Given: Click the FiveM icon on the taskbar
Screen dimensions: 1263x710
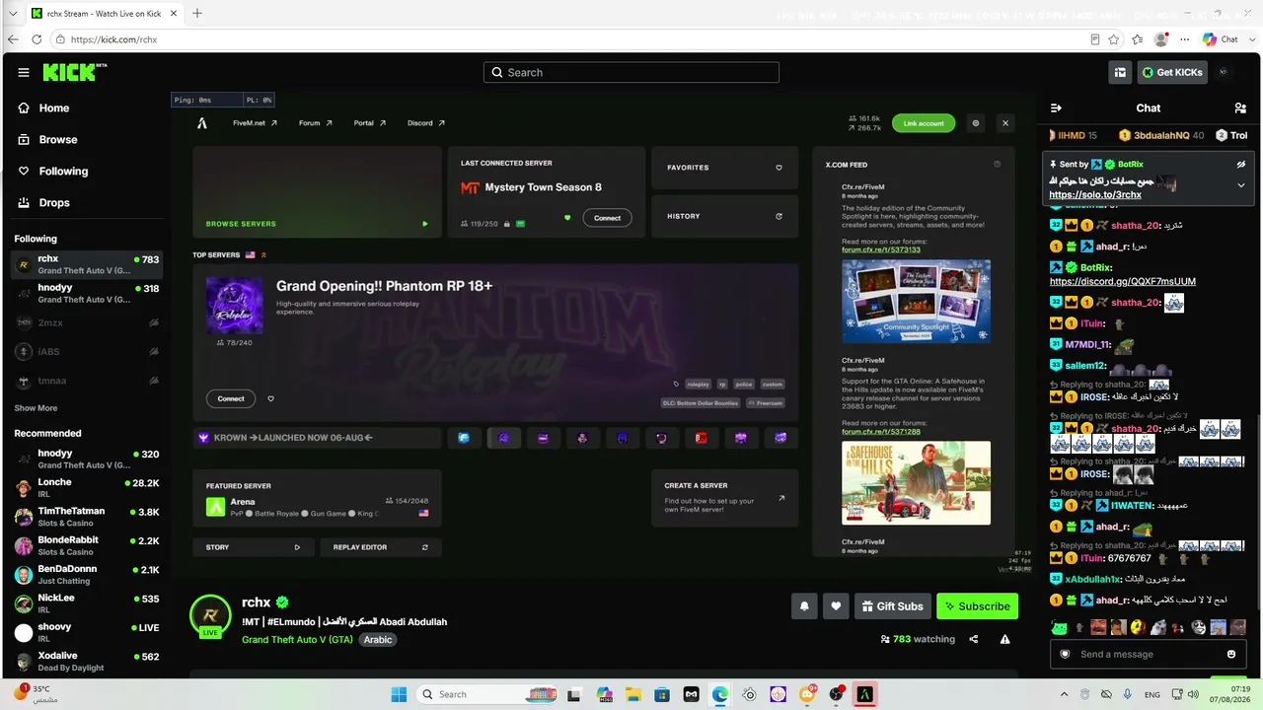Looking at the screenshot, I should coord(865,694).
